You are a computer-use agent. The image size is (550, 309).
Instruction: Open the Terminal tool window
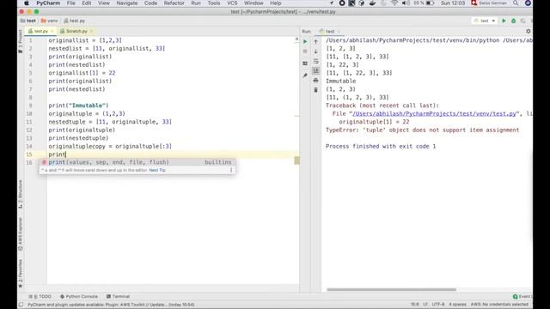pyautogui.click(x=119, y=296)
